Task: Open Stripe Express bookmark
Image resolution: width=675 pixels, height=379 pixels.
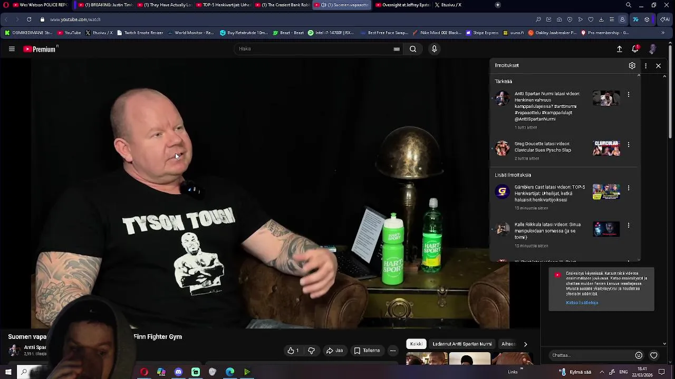Action: [x=482, y=33]
